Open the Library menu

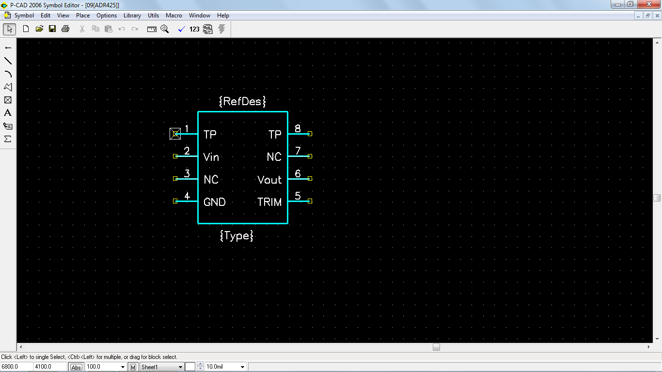tap(132, 15)
